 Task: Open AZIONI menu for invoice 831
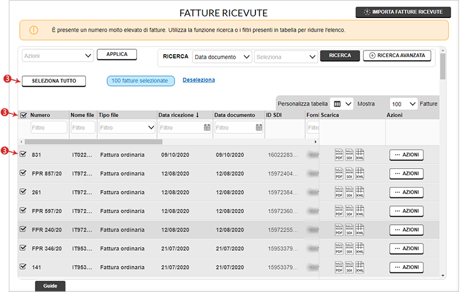pyautogui.click(x=407, y=155)
